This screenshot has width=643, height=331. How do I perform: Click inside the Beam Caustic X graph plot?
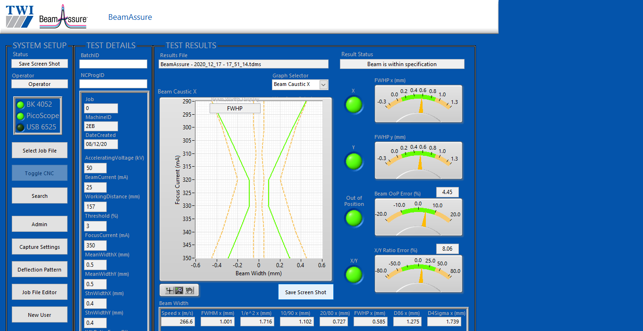pos(259,179)
